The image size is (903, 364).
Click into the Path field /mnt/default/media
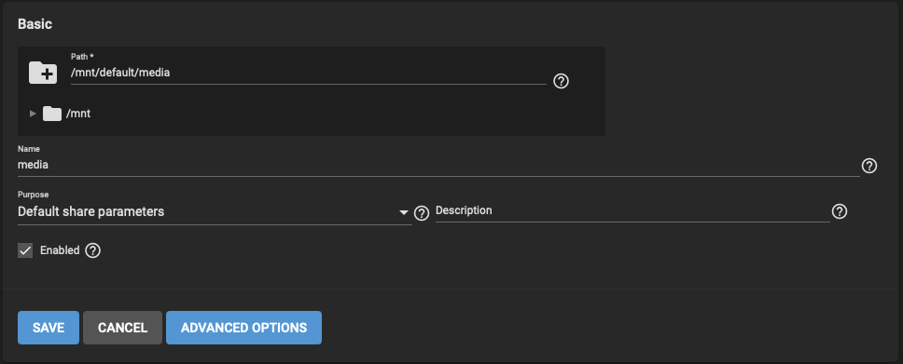click(308, 73)
